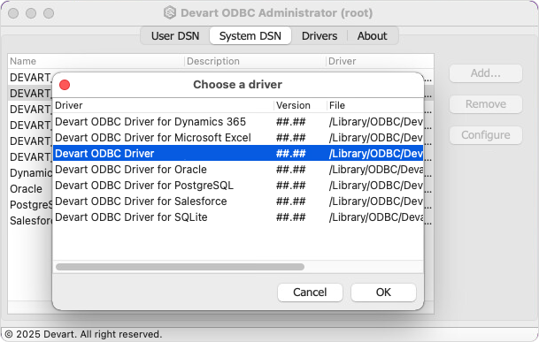Cancel the driver selection dialog

(x=310, y=293)
